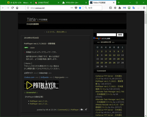Open the gear options toolbar icon
The image size is (147, 117).
115,8
